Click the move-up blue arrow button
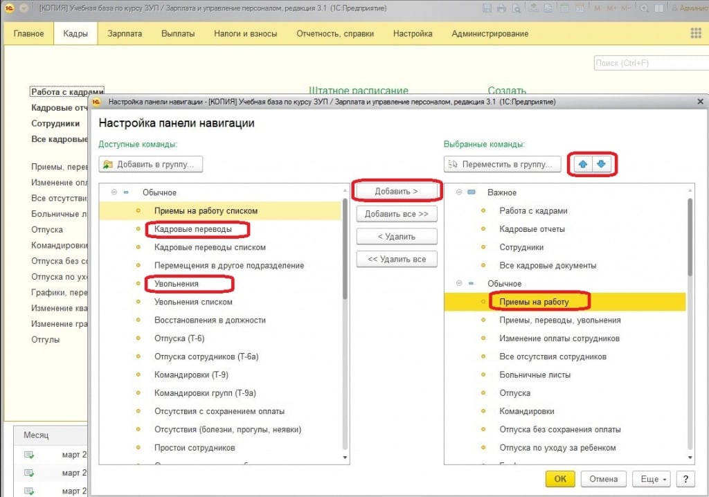709x497 pixels. click(584, 164)
